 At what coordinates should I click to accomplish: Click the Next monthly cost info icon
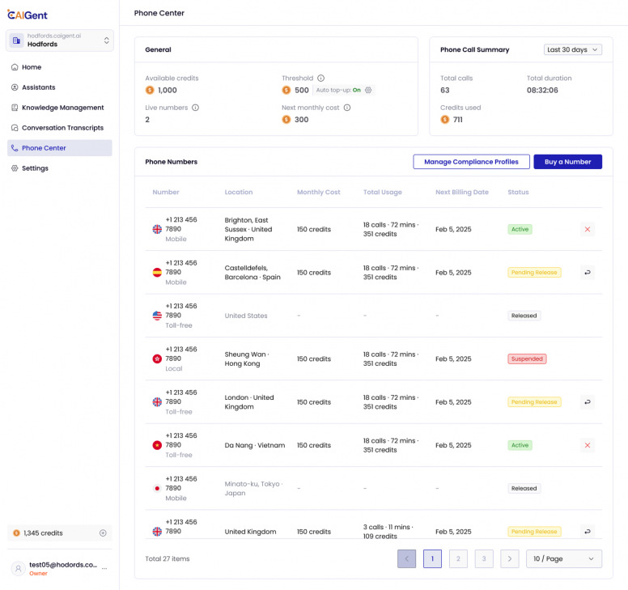click(347, 108)
